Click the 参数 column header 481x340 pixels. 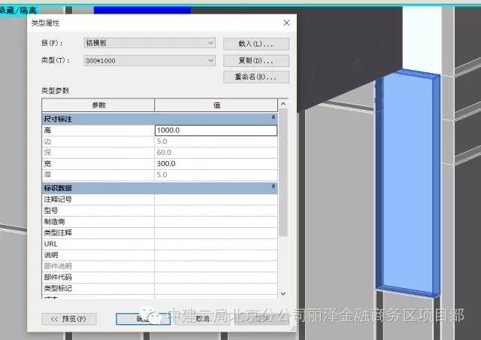98,105
